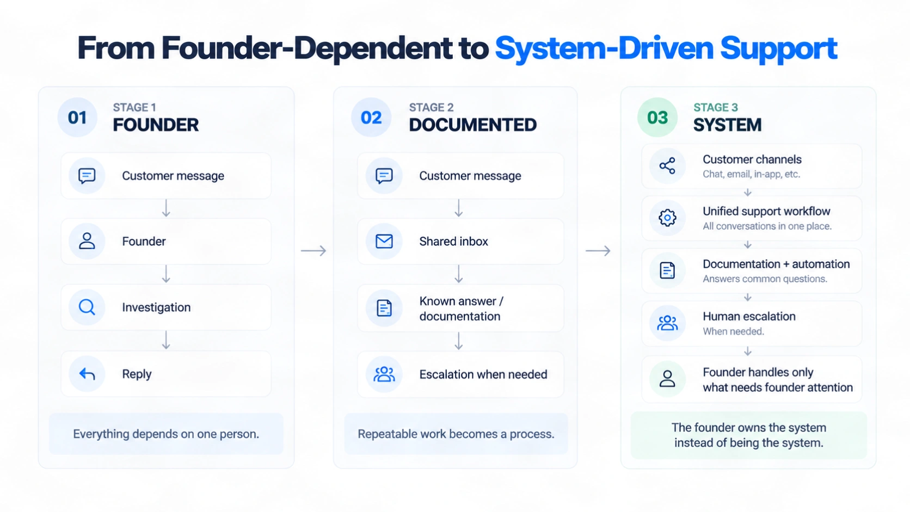Select the "Founder" step label in Stage 1
The image size is (910, 512).
click(x=144, y=241)
